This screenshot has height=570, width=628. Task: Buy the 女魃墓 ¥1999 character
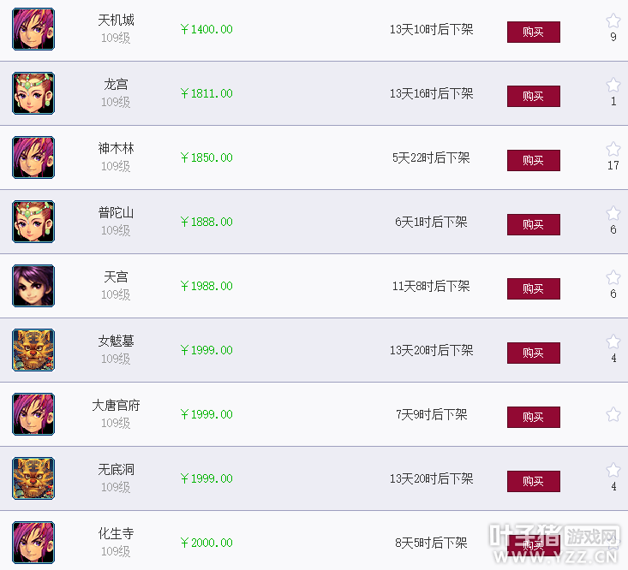[534, 353]
